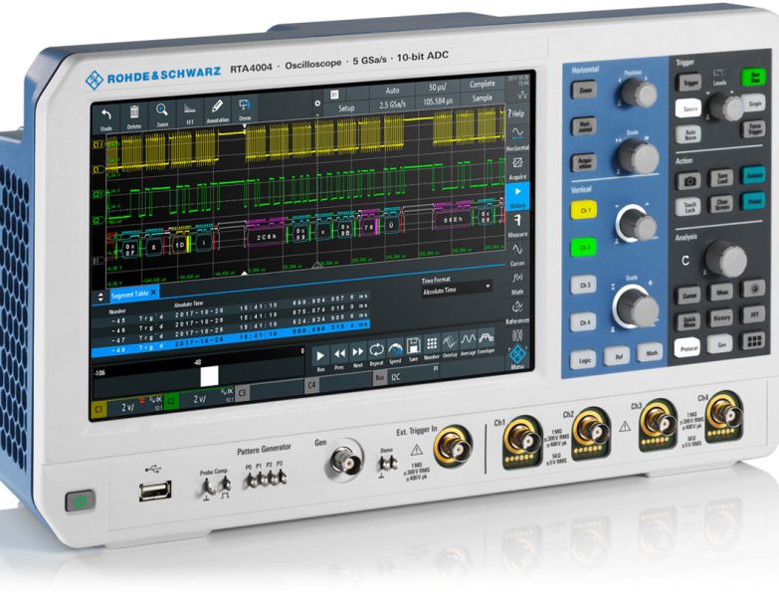Toggle the yellow Ch 1 key
Image resolution: width=779 pixels, height=597 pixels.
(x=584, y=210)
